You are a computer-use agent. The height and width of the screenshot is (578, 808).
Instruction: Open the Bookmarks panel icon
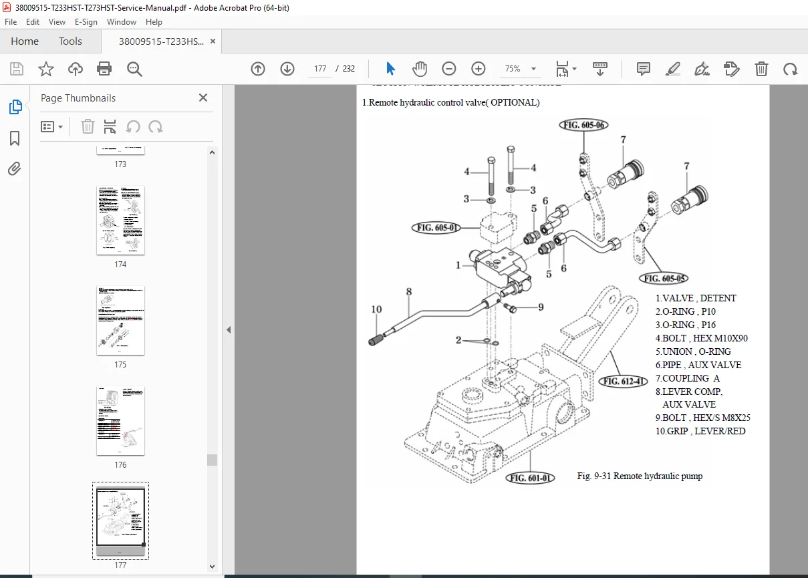point(15,138)
